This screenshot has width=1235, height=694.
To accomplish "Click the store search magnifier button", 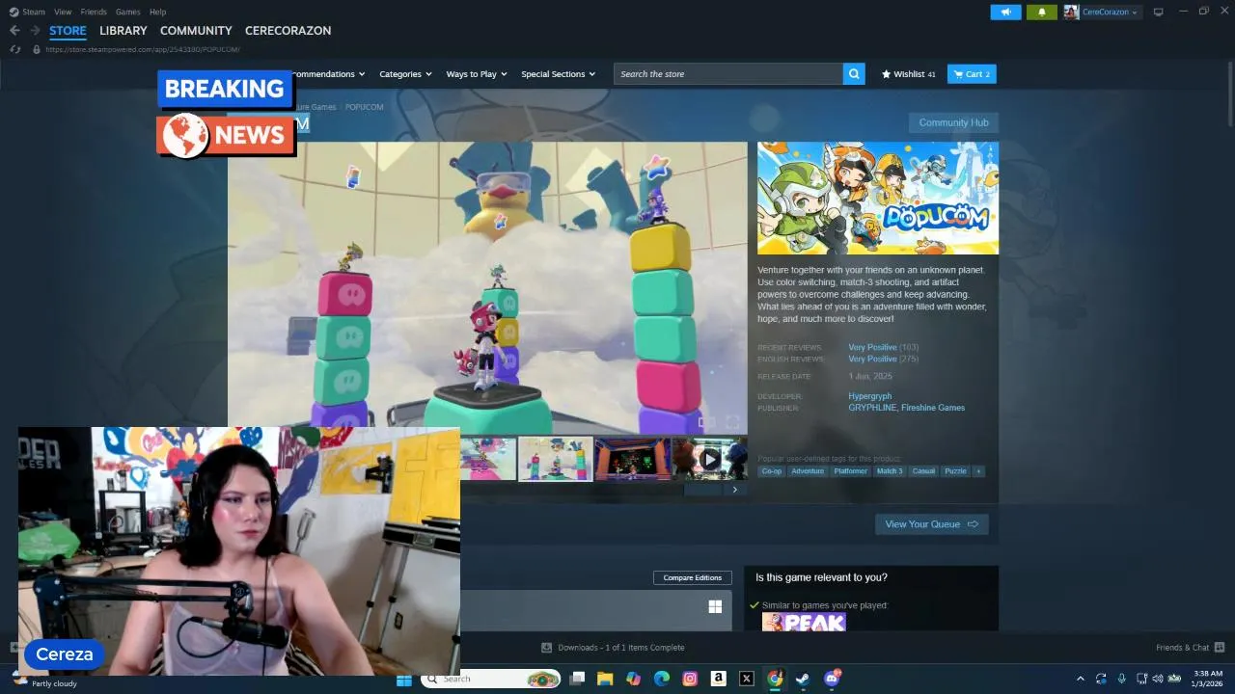I will click(854, 74).
